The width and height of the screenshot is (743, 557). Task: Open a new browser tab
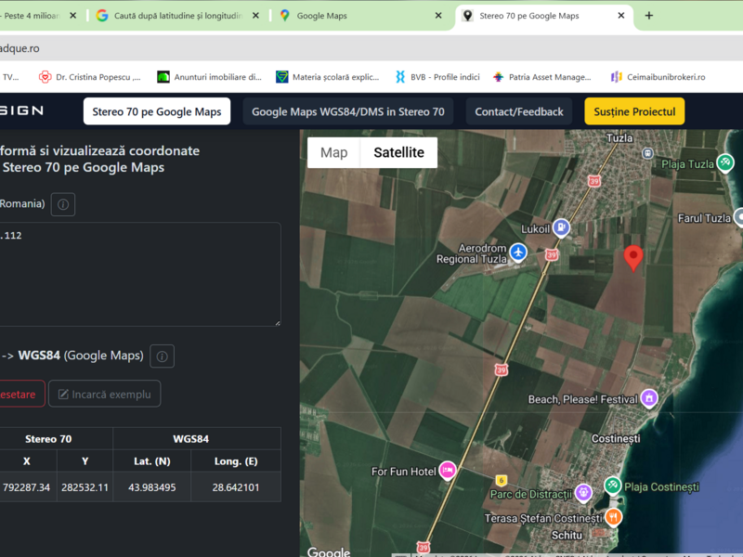click(649, 16)
